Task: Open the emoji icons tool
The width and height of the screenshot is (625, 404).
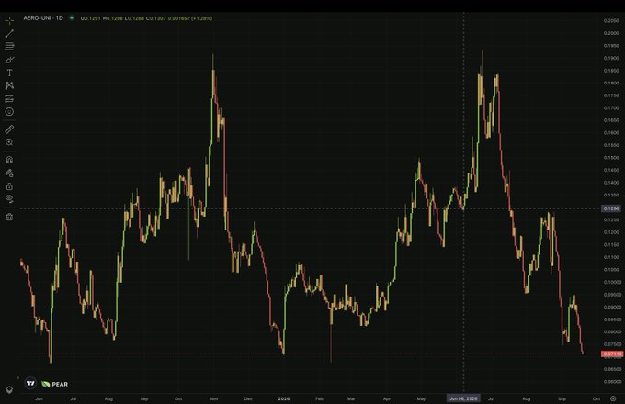Action: pyautogui.click(x=9, y=112)
